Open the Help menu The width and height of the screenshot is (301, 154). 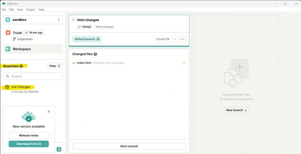41,10
